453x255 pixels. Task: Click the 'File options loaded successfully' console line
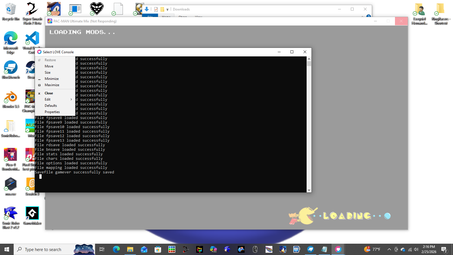(x=71, y=163)
